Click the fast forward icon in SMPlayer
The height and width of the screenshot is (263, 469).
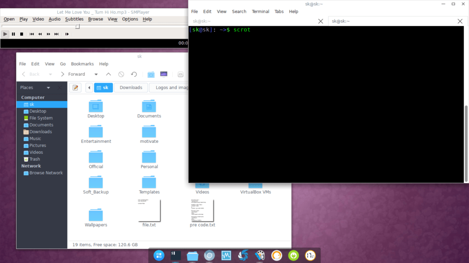(x=48, y=34)
